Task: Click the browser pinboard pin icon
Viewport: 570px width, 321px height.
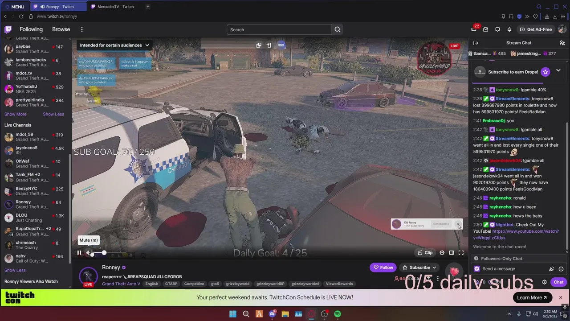Action: 503,16
